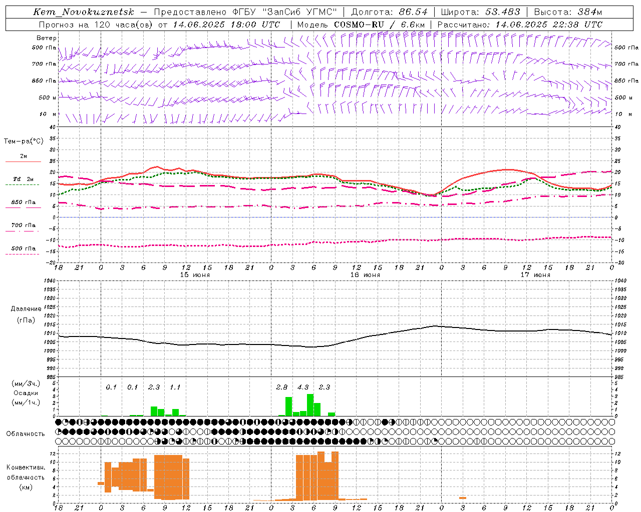The height and width of the screenshot is (512, 641).
Task: Click the '16 июня' date label
Action: (365, 275)
